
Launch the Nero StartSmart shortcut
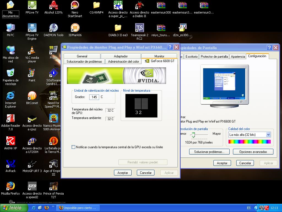75,5
